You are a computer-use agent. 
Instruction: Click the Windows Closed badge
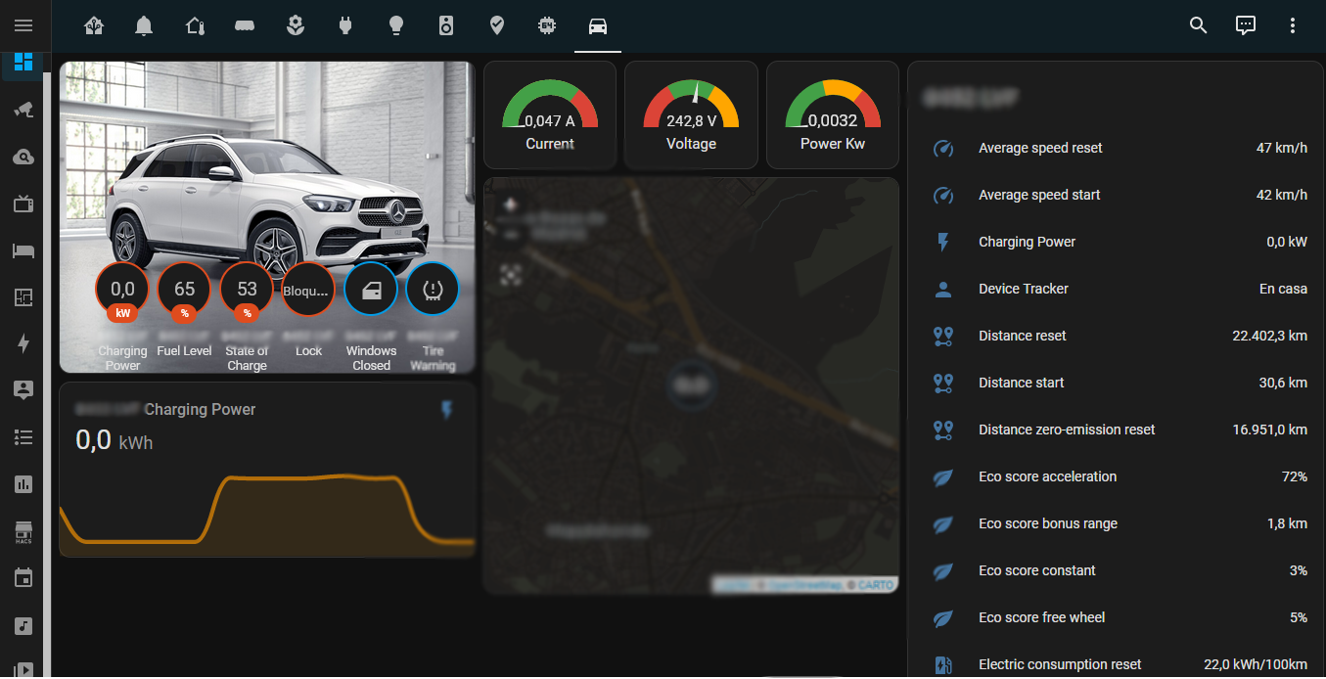click(371, 291)
